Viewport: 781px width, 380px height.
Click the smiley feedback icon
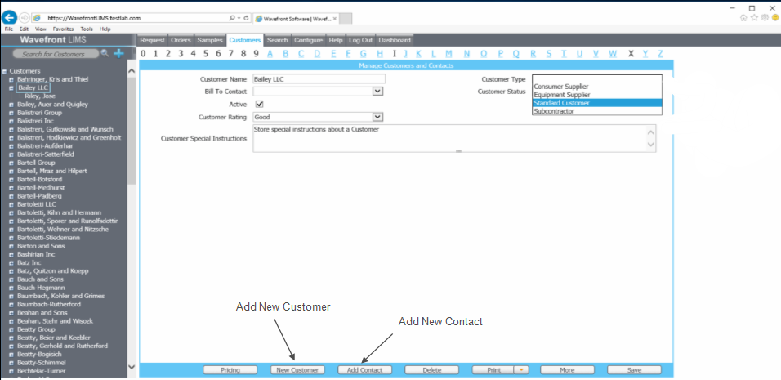pyautogui.click(x=775, y=18)
